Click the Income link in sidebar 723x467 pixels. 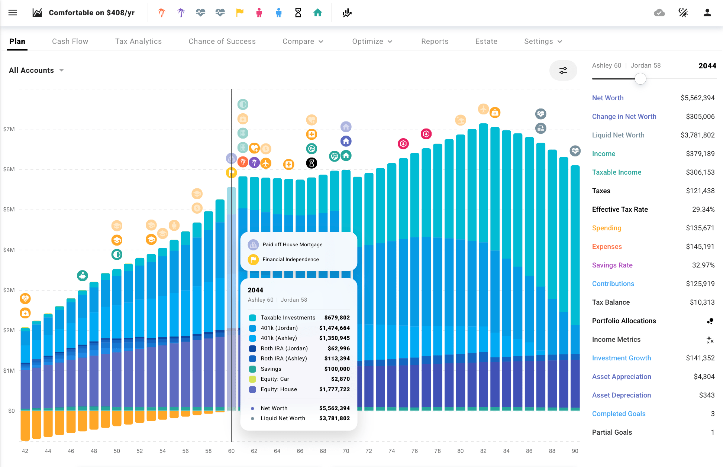(604, 154)
